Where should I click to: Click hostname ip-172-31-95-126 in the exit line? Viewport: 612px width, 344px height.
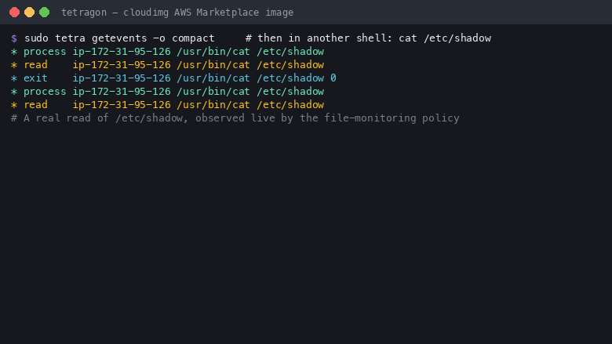122,78
